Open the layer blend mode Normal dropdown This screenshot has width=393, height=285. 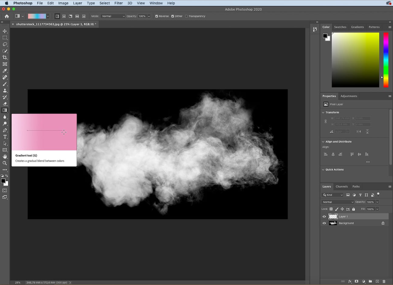[x=338, y=202]
